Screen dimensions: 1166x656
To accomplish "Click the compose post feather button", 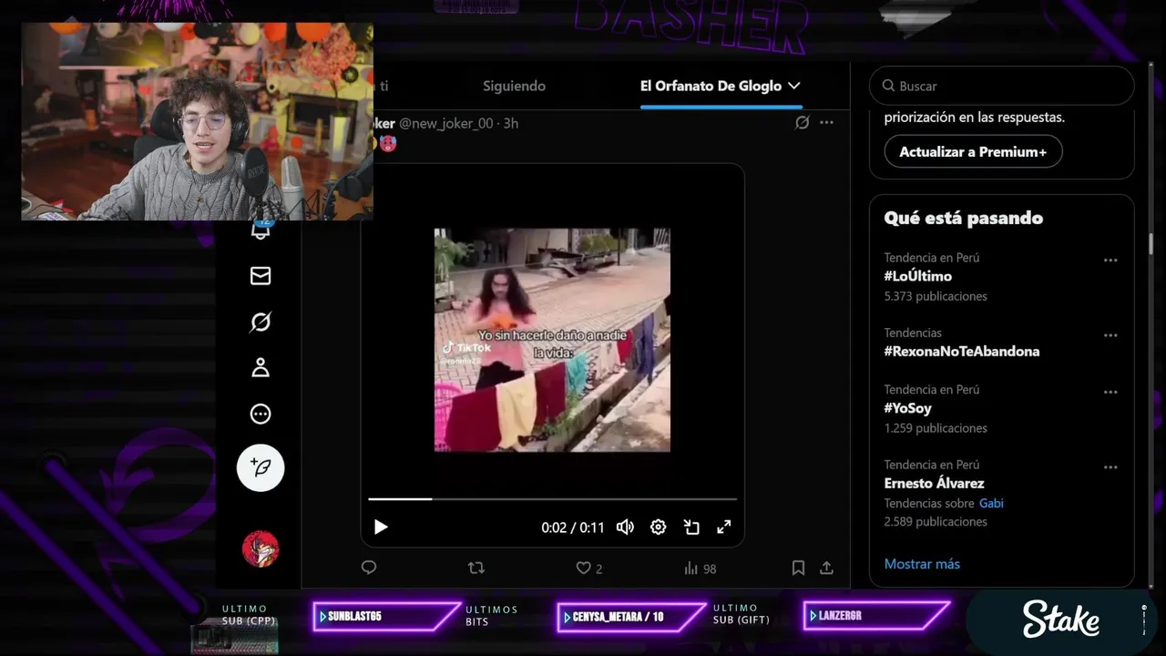I will tap(261, 468).
